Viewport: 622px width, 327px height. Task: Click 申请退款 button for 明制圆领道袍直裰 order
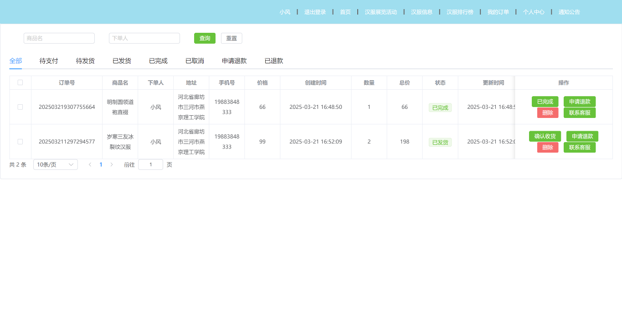[580, 102]
